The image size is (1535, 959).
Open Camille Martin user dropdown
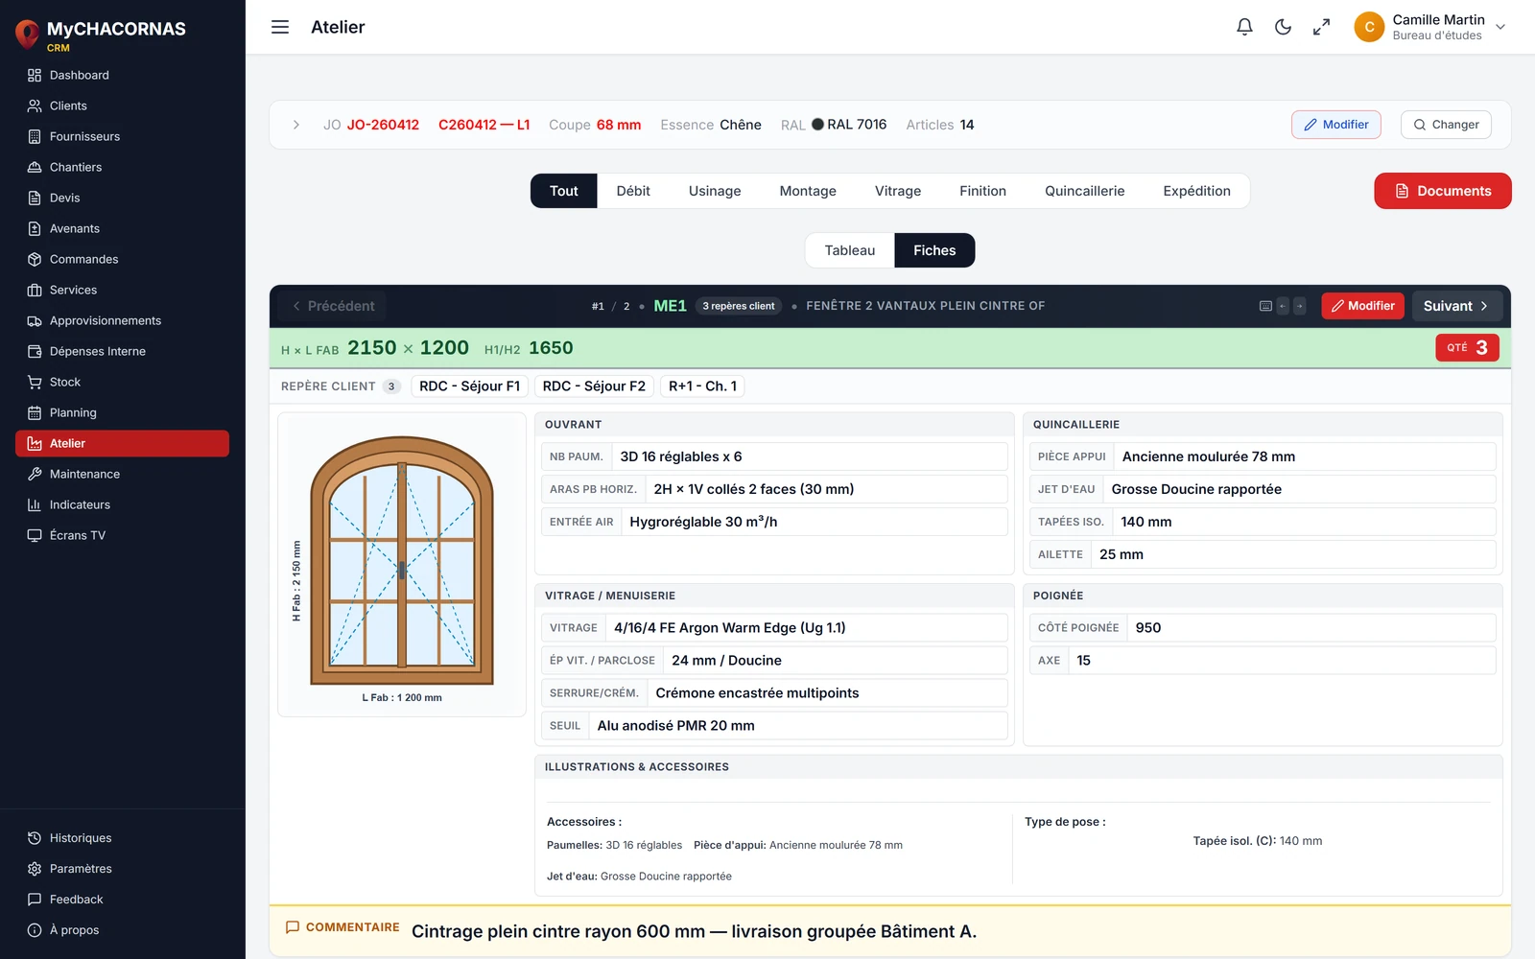point(1430,27)
